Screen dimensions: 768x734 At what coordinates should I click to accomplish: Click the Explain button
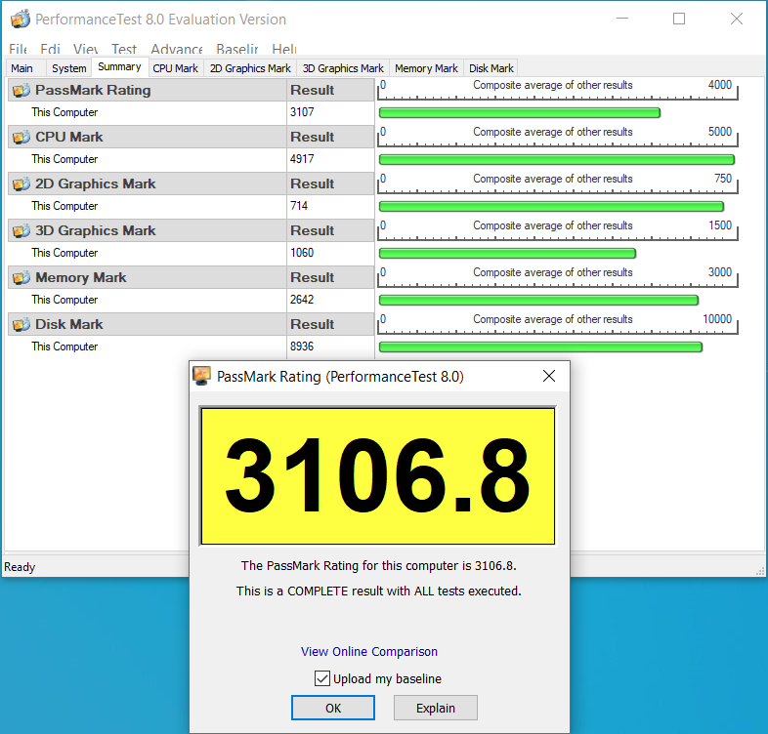tap(436, 708)
